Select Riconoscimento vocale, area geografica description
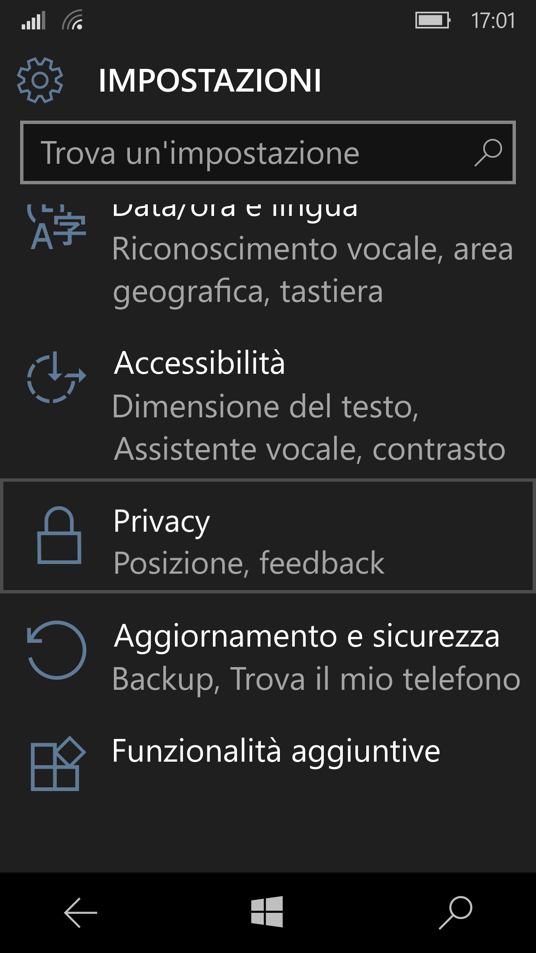Viewport: 536px width, 953px height. click(313, 270)
